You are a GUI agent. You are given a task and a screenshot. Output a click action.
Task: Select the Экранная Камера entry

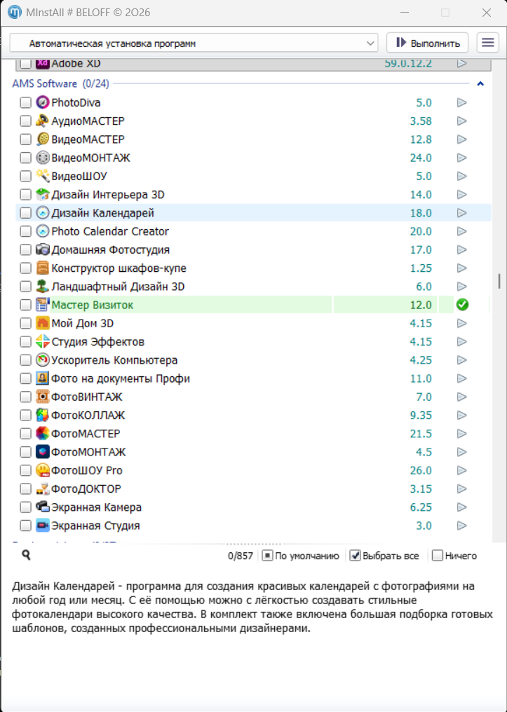[x=254, y=507]
